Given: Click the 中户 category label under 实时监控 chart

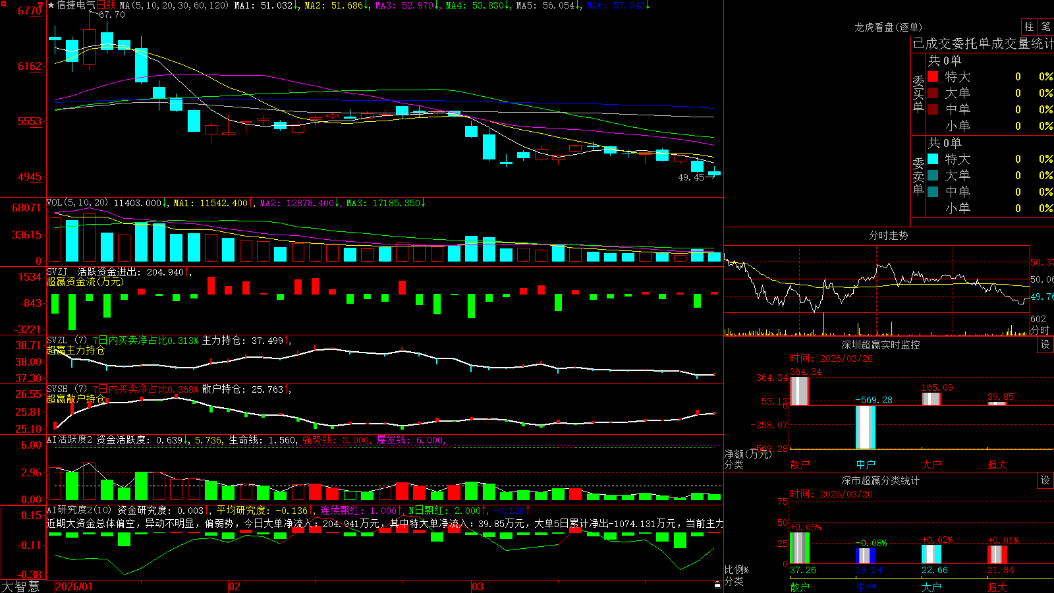Looking at the screenshot, I should 866,465.
